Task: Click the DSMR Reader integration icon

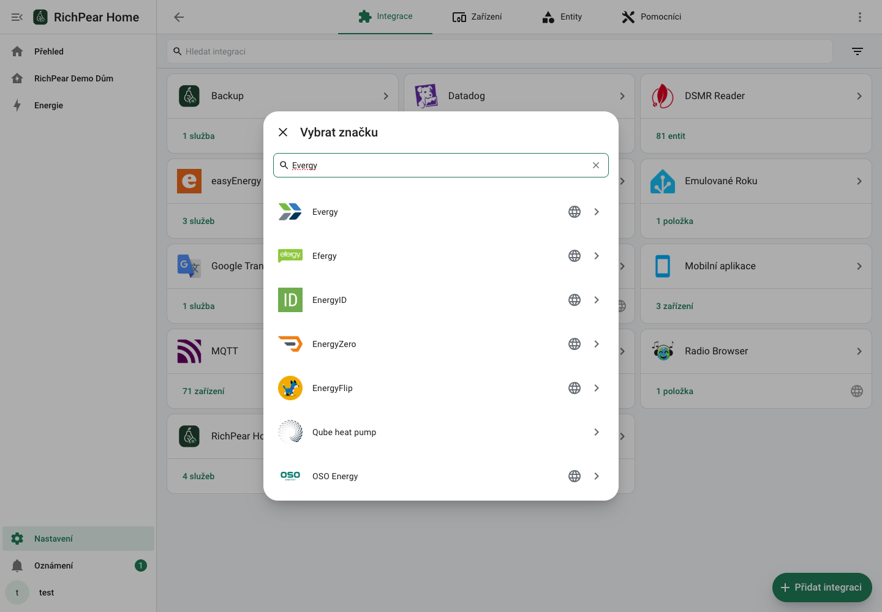Action: 663,96
